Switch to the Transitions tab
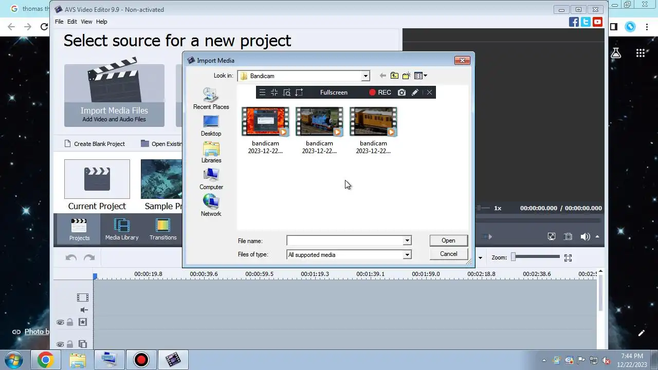 [163, 229]
